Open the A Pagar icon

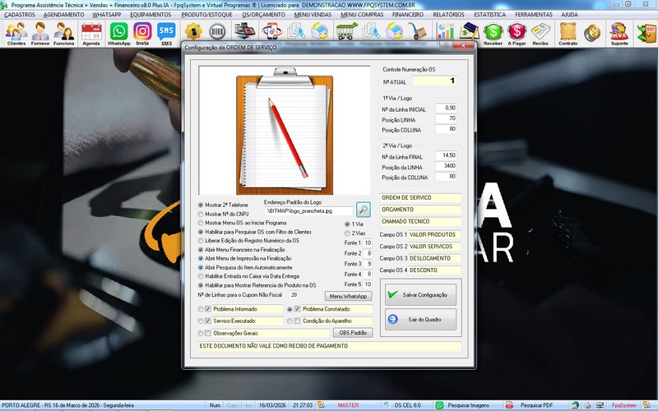(517, 33)
